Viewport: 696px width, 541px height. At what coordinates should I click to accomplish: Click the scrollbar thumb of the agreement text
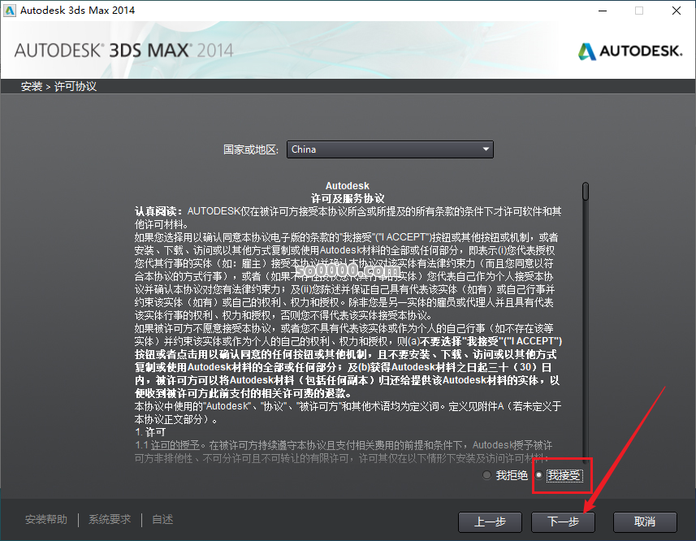(x=584, y=192)
